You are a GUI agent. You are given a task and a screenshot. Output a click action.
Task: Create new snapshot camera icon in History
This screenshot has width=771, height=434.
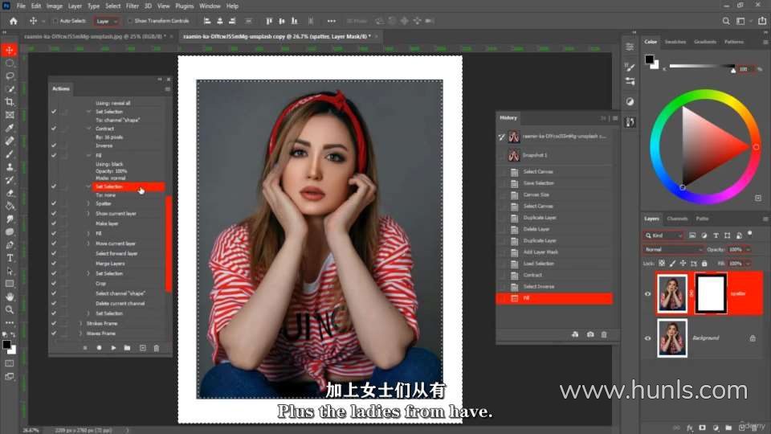pyautogui.click(x=590, y=334)
